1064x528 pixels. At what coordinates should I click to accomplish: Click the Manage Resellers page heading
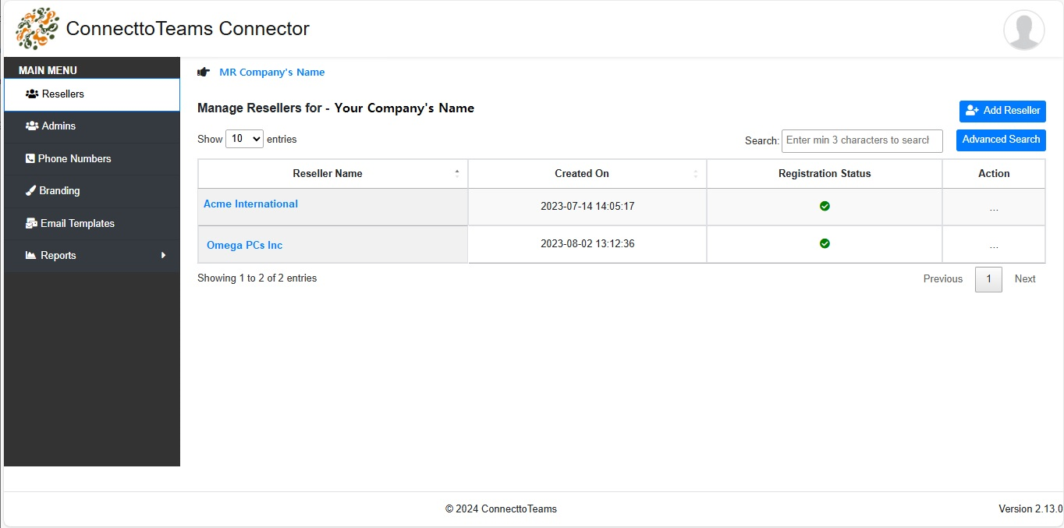click(335, 108)
